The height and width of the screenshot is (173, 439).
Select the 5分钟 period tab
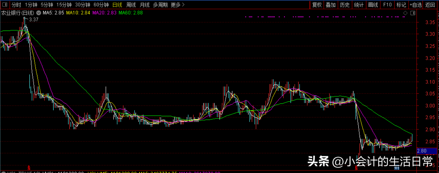pyautogui.click(x=47, y=5)
